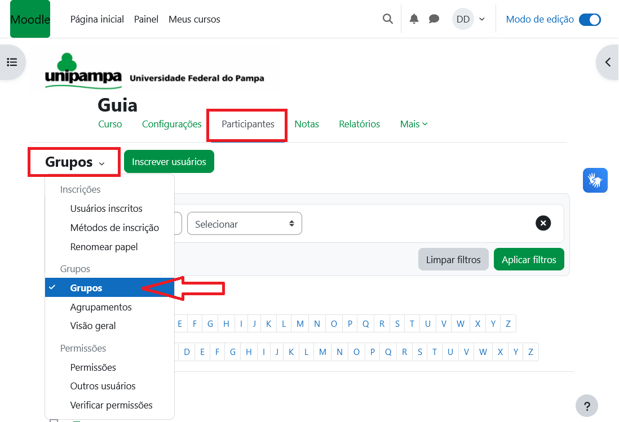
Task: Switch to the Participantes tab
Action: click(x=247, y=124)
